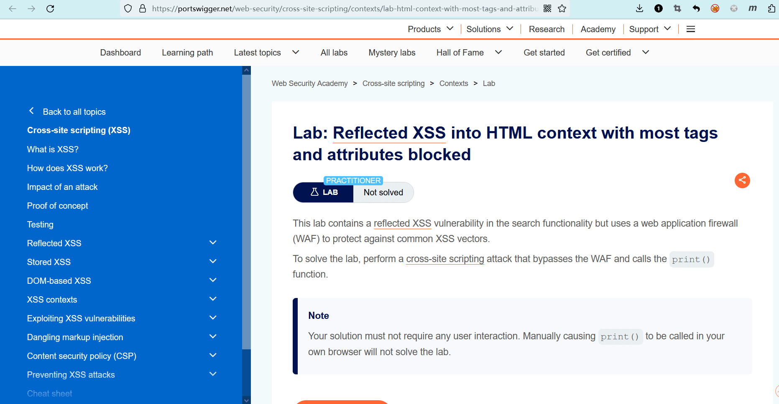Bookmark this page with the star icon
Viewport: 779px width, 404px height.
[562, 8]
